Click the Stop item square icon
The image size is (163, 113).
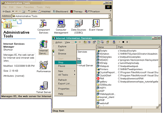coord(123,42)
